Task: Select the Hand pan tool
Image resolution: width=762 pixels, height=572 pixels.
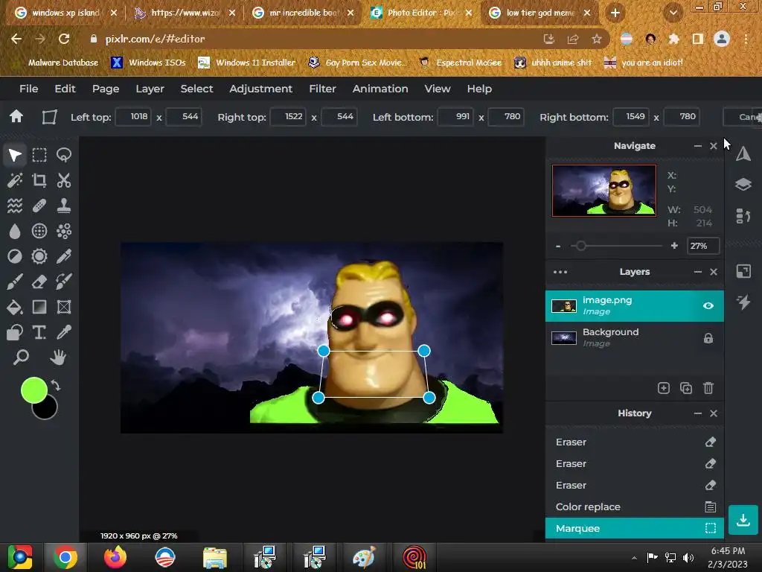Action: pos(58,357)
